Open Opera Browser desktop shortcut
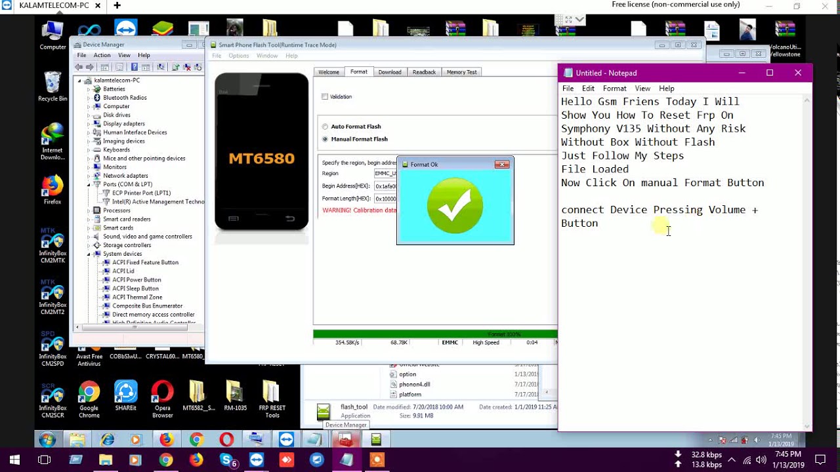 pos(162,399)
